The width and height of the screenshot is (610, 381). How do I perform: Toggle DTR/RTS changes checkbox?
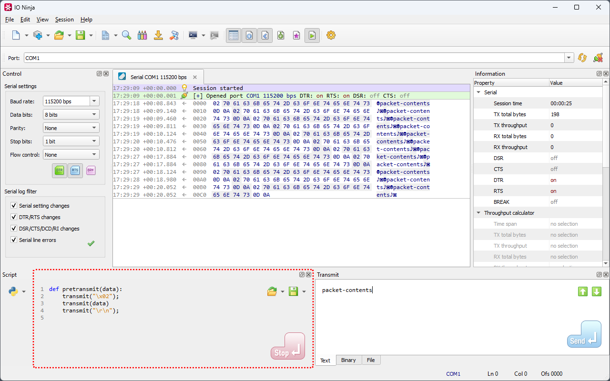[x=14, y=217]
